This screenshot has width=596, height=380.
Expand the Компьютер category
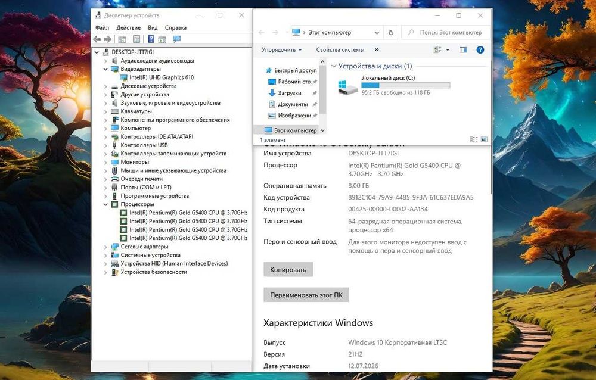tap(105, 129)
